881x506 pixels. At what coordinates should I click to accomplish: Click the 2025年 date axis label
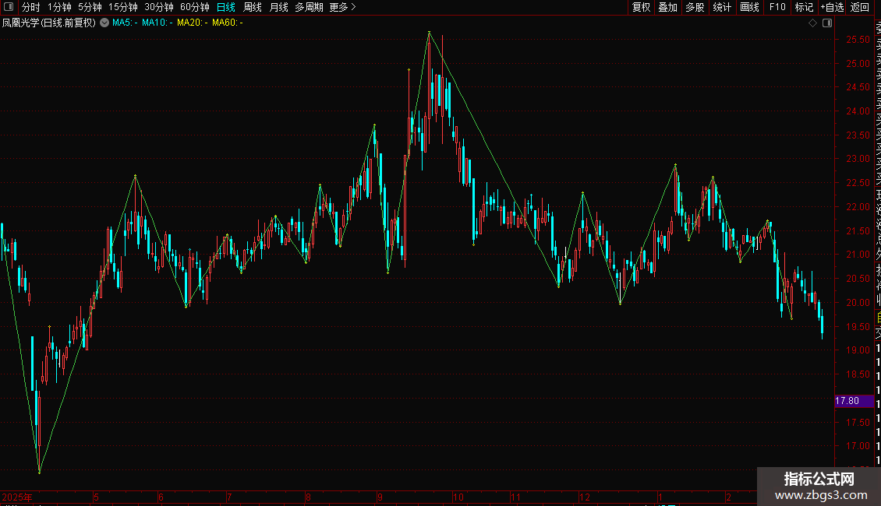(17, 497)
